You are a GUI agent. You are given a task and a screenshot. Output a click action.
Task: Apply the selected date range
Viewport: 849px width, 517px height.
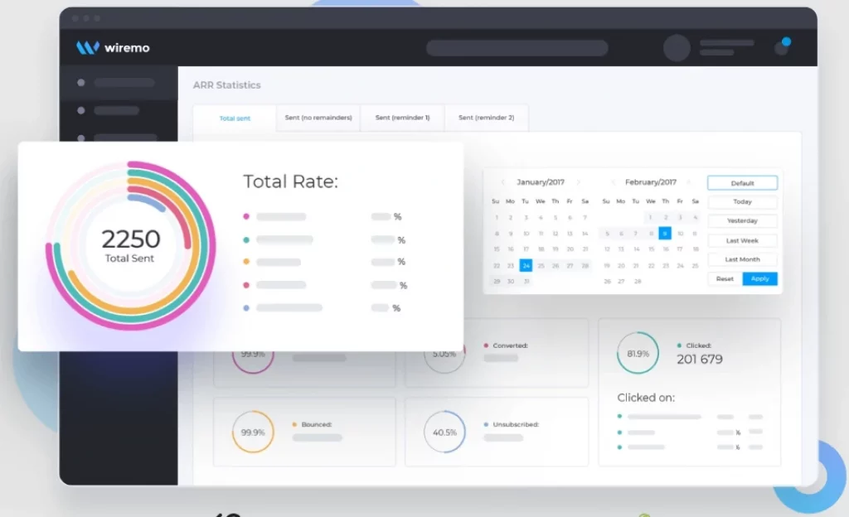pos(759,279)
